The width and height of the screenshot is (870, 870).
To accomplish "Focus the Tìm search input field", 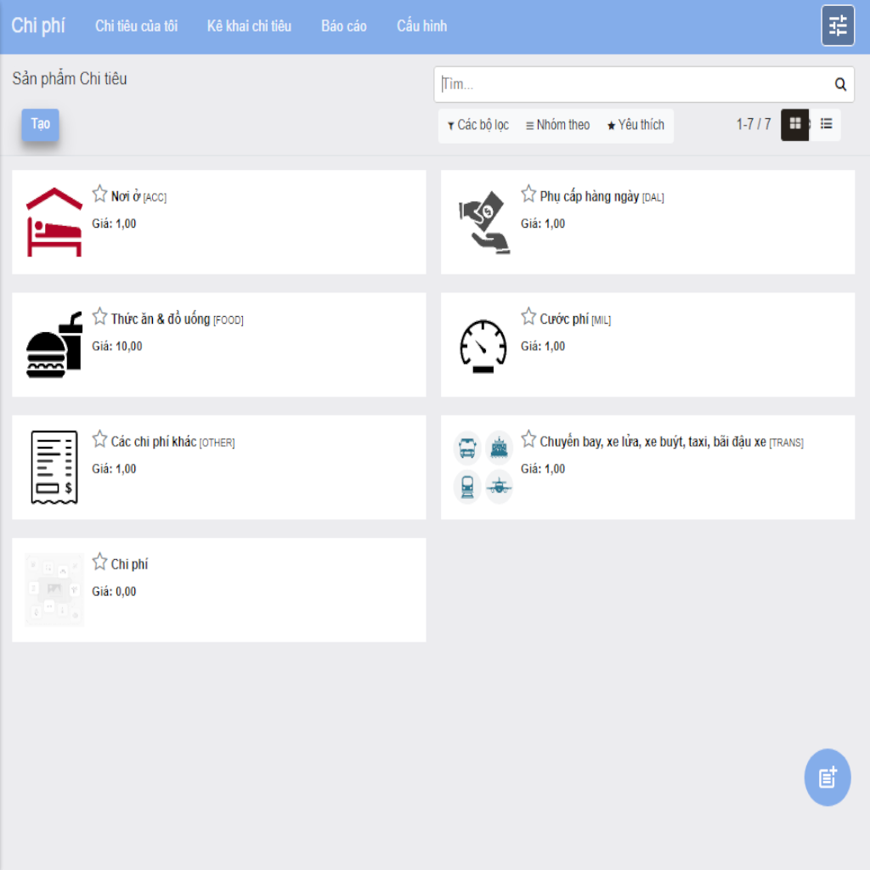I will (x=633, y=84).
